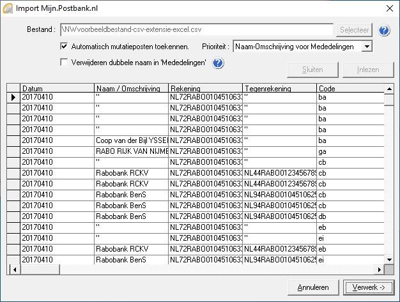Click the table's scroll-down arrow
Screen dimensions: 400x302
coord(388,260)
